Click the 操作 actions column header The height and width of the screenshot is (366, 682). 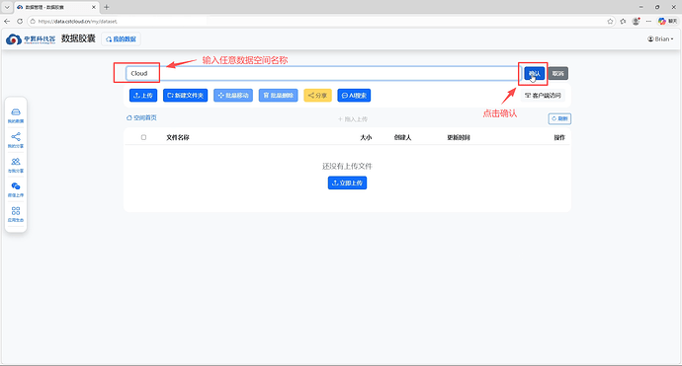coord(559,137)
